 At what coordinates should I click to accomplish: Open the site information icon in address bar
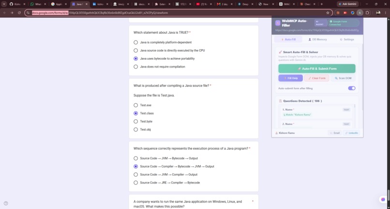28,13
